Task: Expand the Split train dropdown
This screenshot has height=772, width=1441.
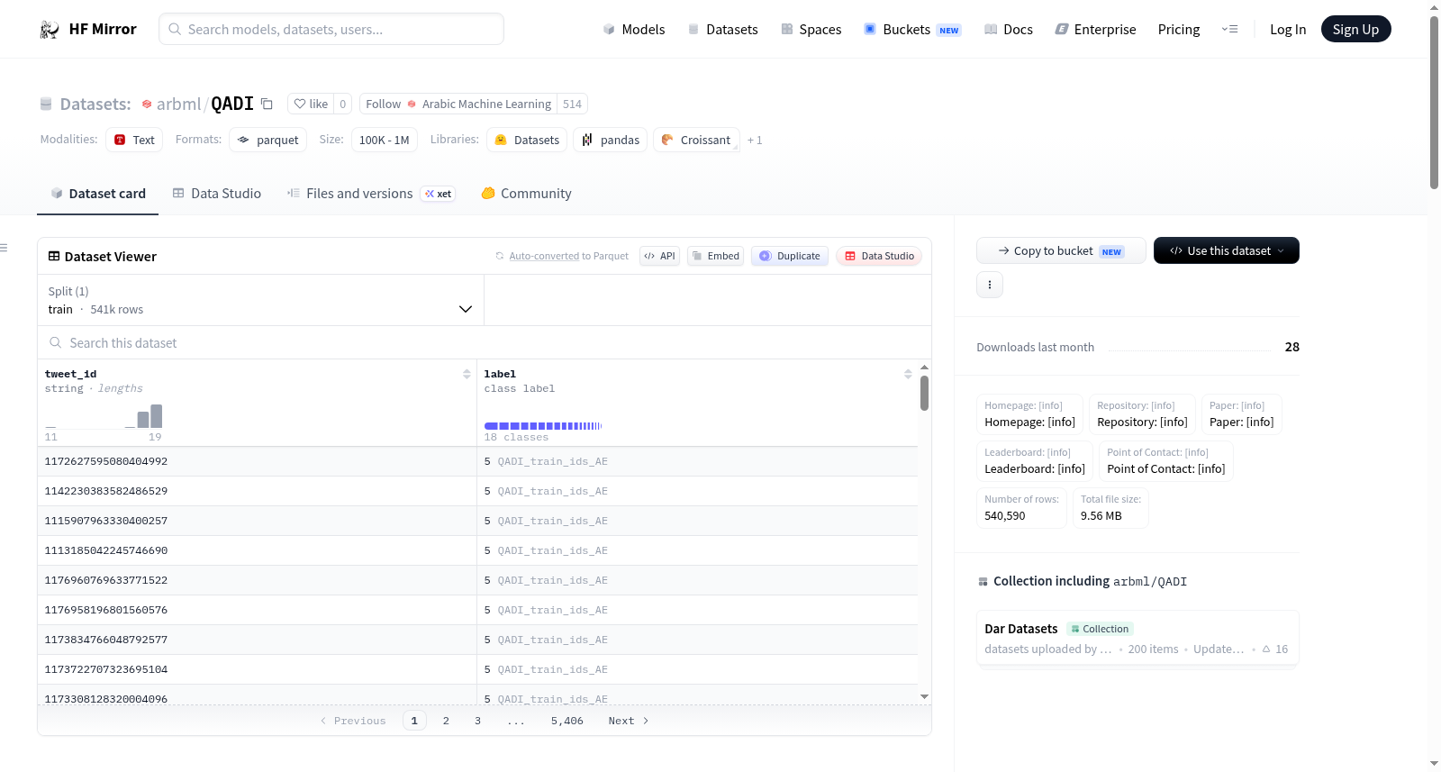Action: click(260, 300)
